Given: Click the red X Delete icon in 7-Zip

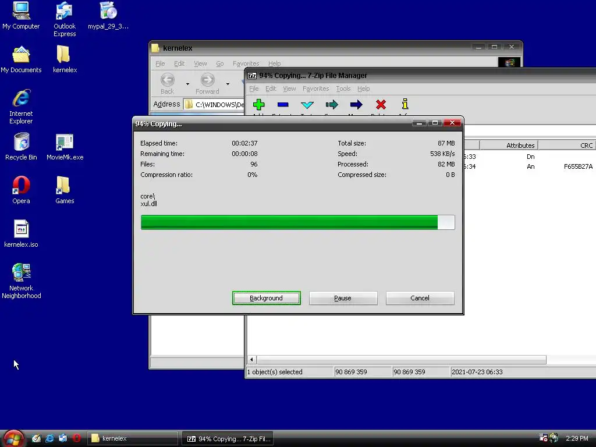Looking at the screenshot, I should point(381,105).
